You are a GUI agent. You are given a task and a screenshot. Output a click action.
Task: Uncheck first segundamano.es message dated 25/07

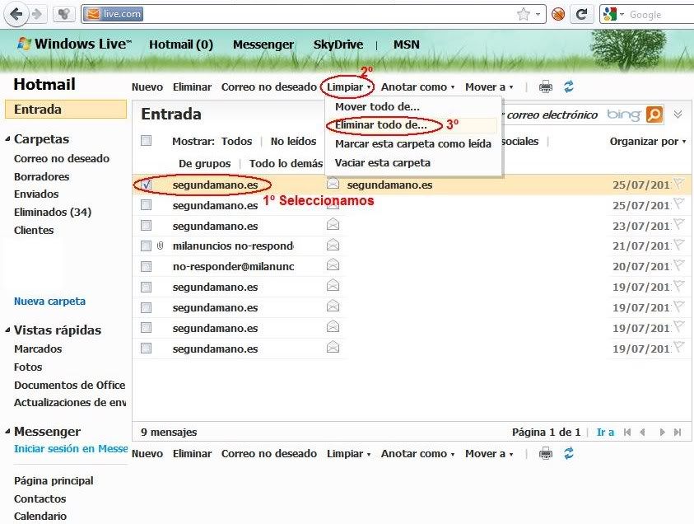[x=146, y=185]
